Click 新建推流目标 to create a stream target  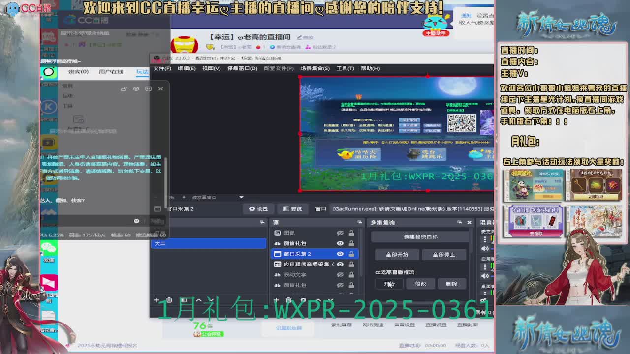click(421, 236)
